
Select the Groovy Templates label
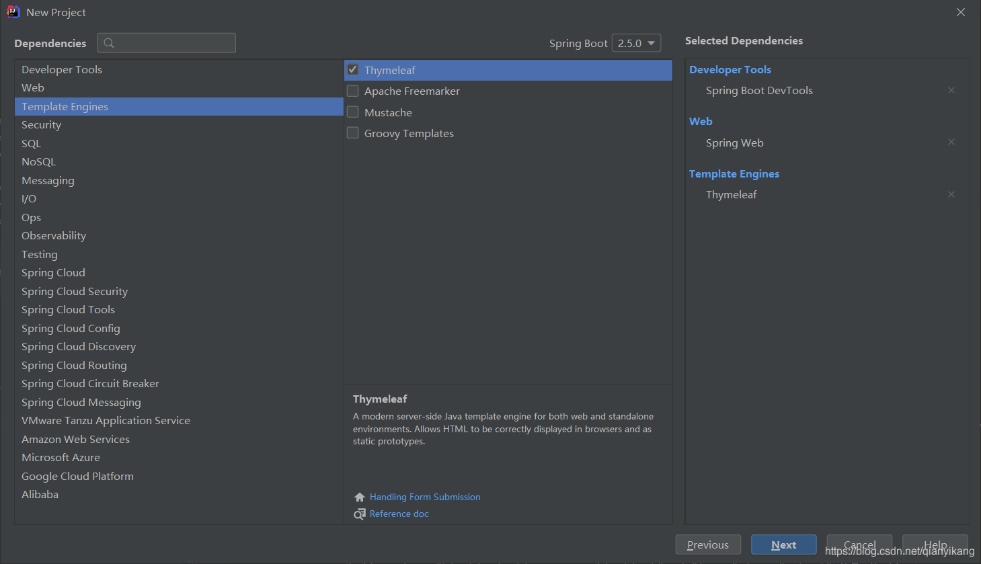(x=409, y=133)
